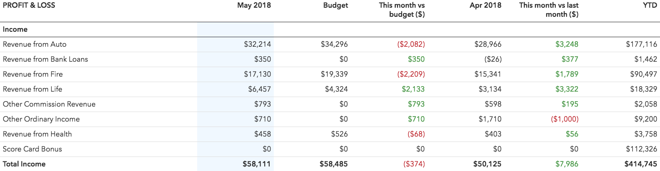Click the Score Card Bonus label
Screen dimensions: 660x171
(x=32, y=149)
